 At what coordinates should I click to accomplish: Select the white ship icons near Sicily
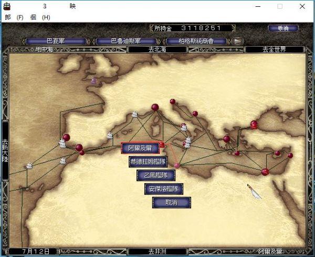tap(187, 142)
